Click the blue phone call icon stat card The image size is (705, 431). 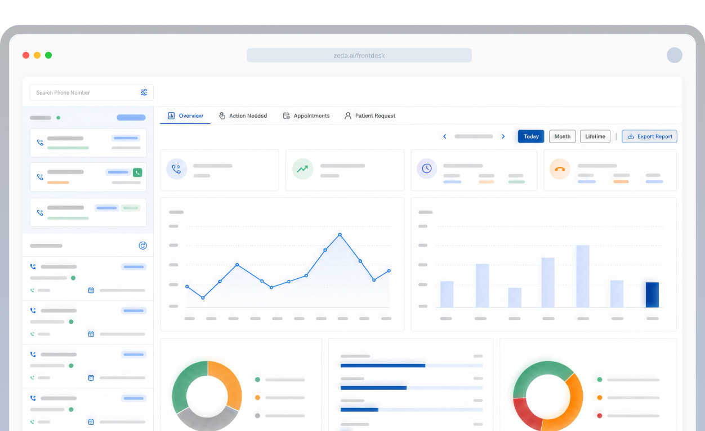(177, 168)
